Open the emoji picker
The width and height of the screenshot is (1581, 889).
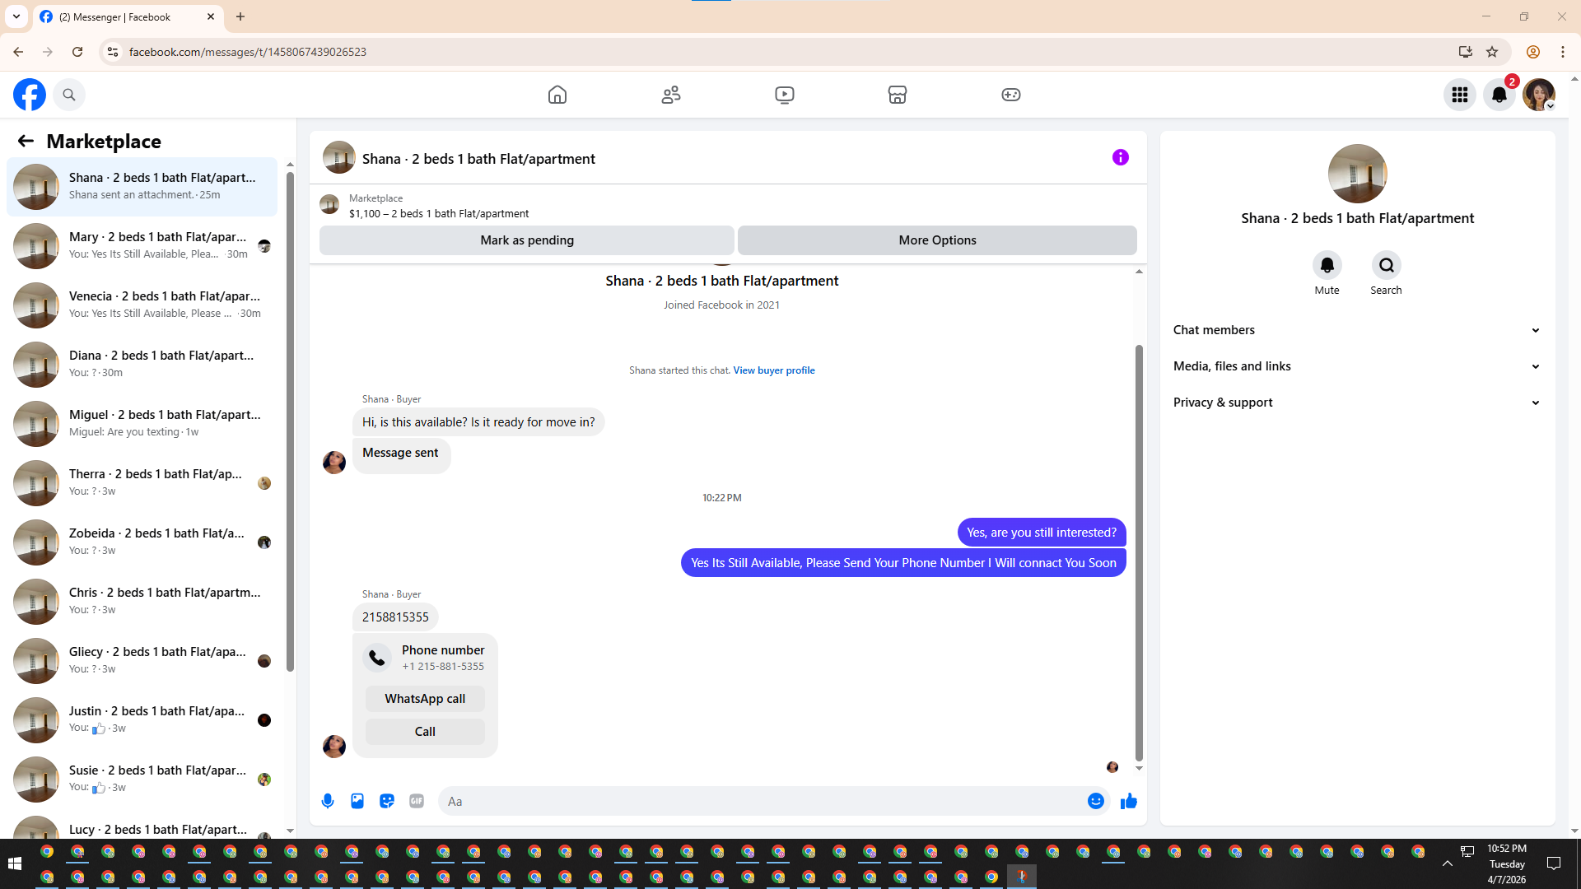[x=1096, y=801]
